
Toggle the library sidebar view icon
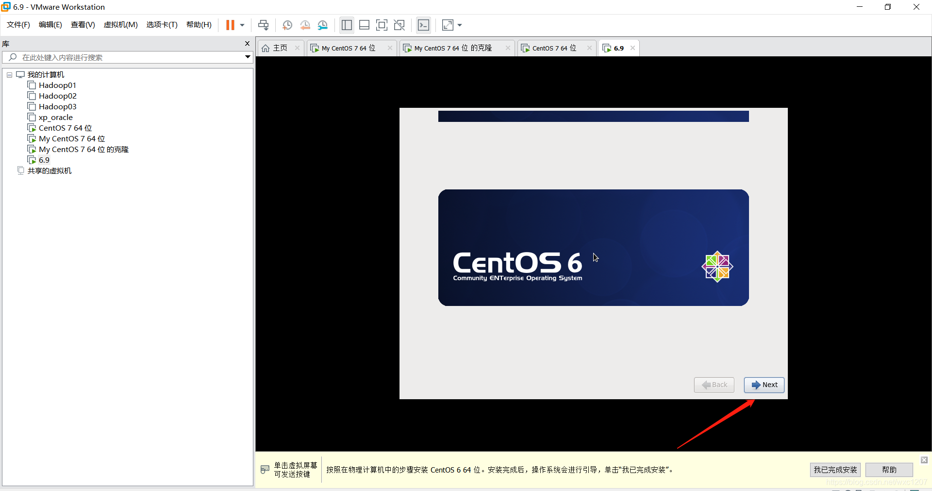point(347,25)
